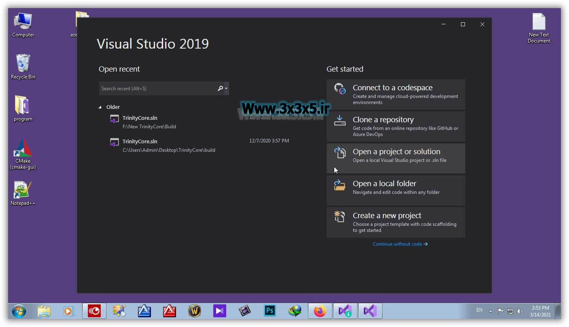Click the path C:\Users\Admin\Desktop\TrinityCore\build
Viewport: 569px width, 327px height.
pos(169,150)
